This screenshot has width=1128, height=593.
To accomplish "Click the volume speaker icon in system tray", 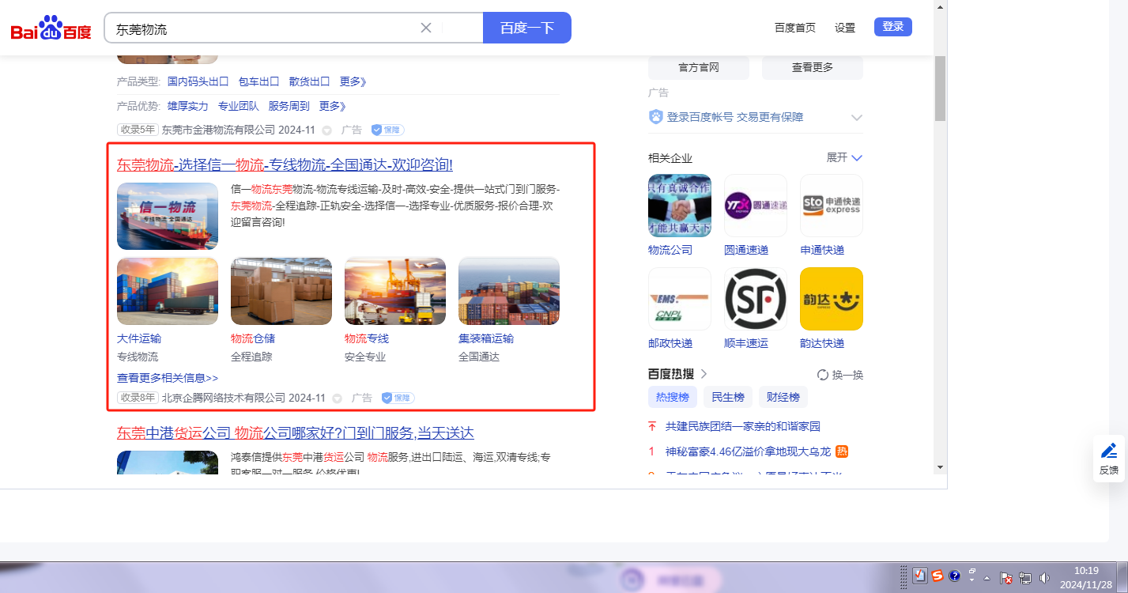I will pyautogui.click(x=1044, y=577).
